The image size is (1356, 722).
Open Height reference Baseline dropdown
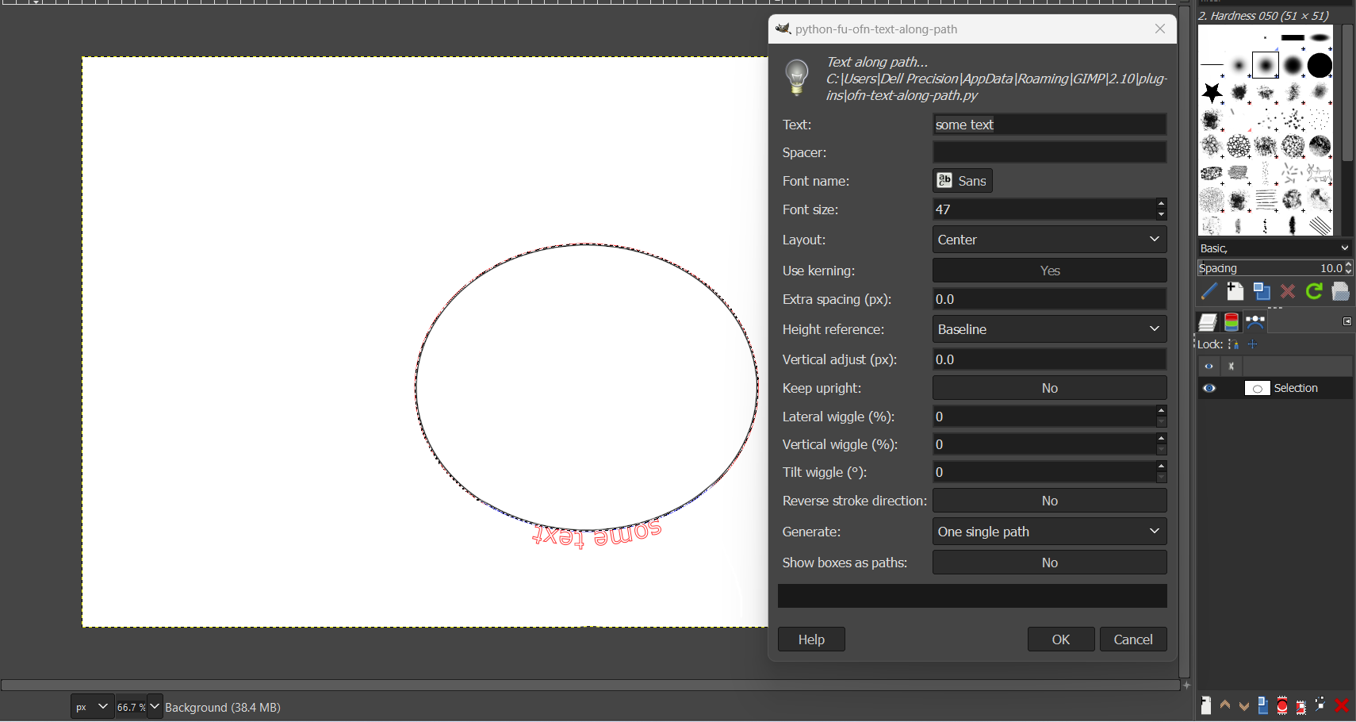[1049, 329]
